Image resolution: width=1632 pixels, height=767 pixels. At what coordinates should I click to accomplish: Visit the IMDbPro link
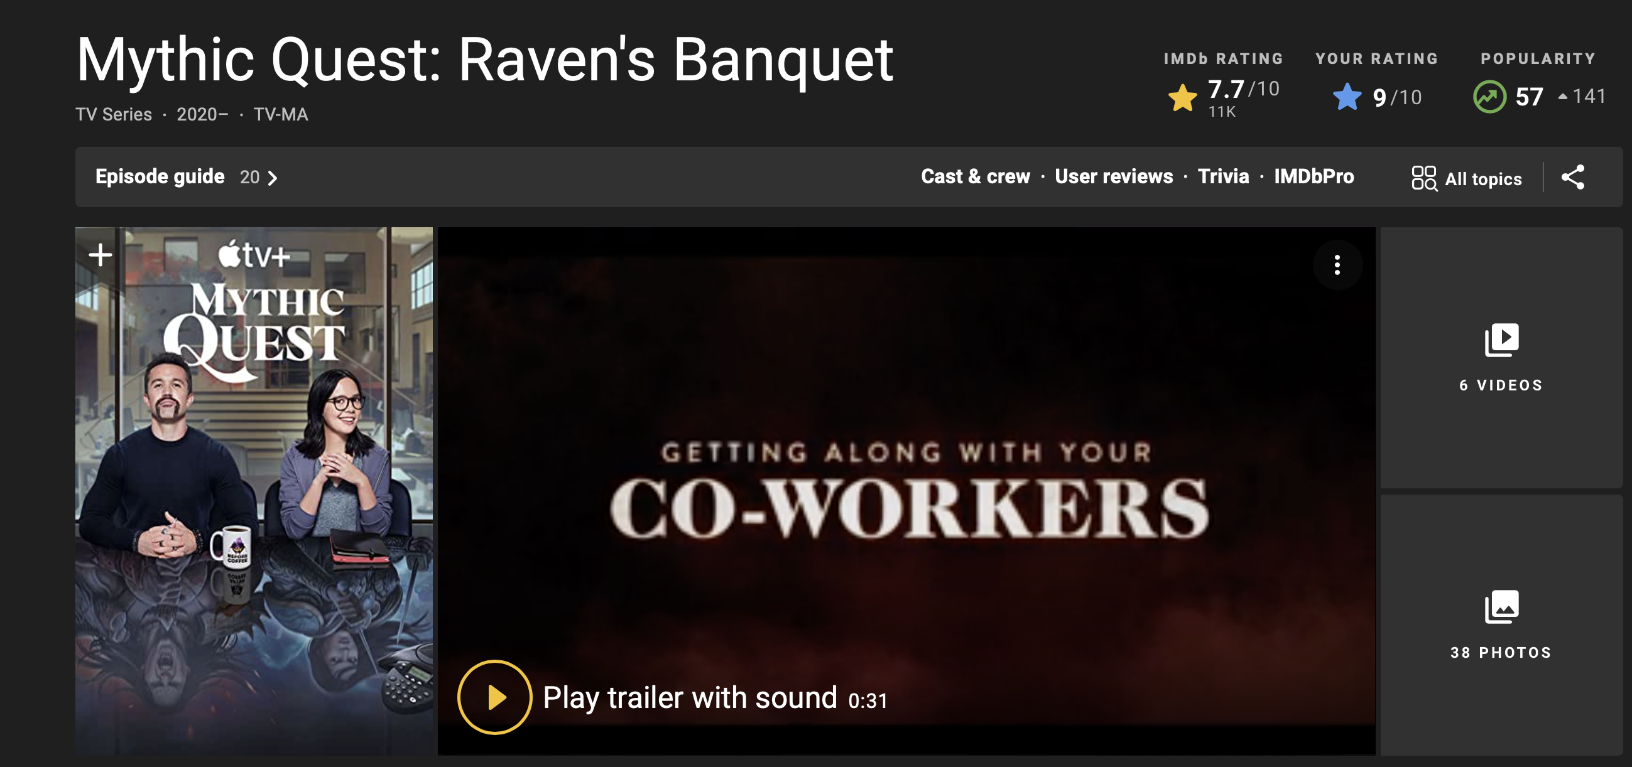1314,176
